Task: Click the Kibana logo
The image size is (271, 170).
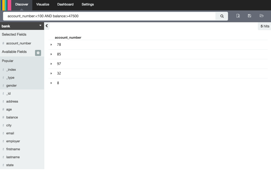Action: [6, 5]
